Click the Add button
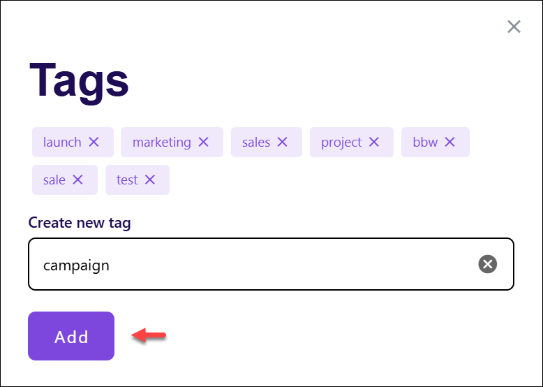 click(x=71, y=336)
